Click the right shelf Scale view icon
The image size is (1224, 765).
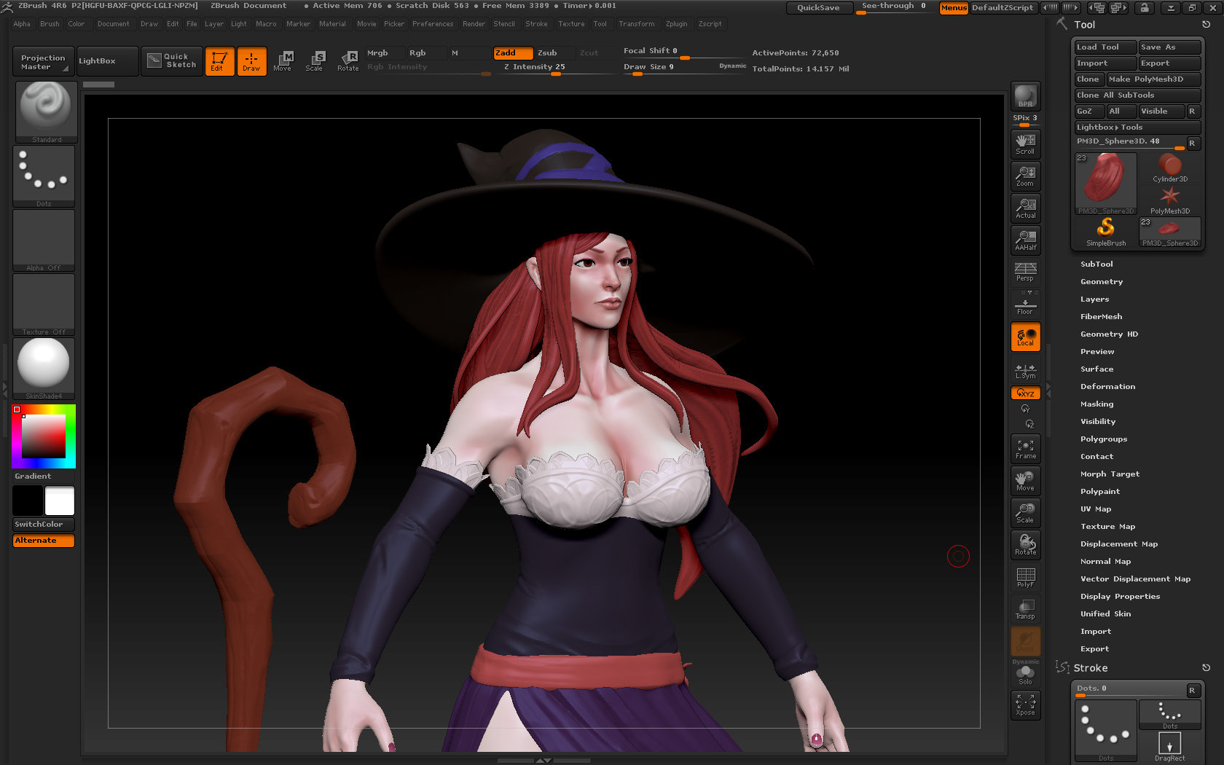click(1025, 513)
